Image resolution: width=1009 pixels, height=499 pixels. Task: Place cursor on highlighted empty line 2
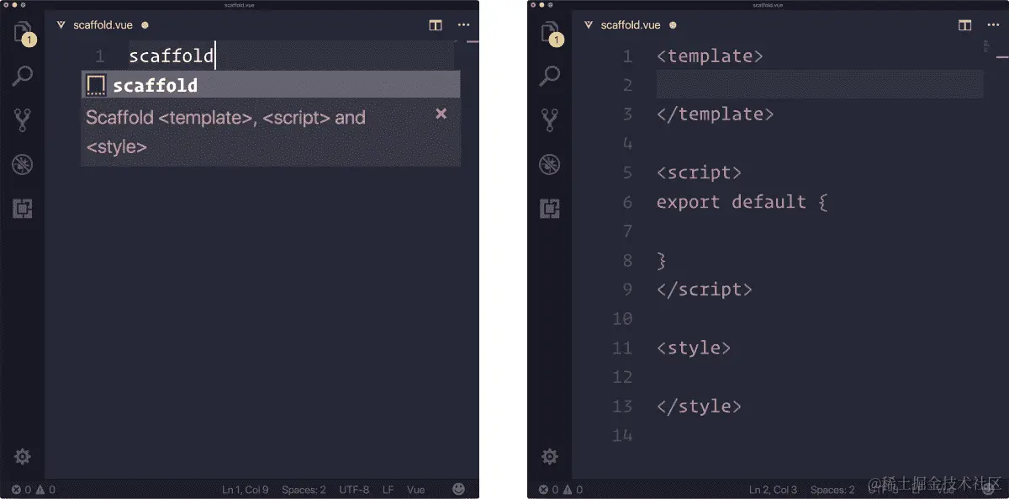pyautogui.click(x=820, y=85)
